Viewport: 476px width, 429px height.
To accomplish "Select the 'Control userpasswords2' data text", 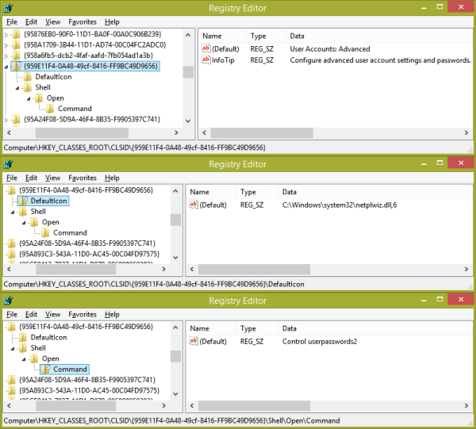I will [x=320, y=341].
